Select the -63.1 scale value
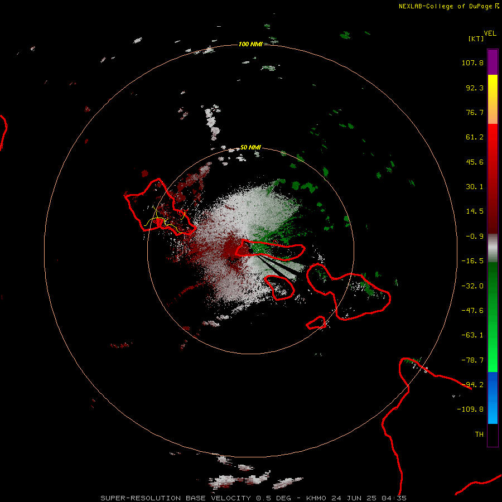The height and width of the screenshot is (502, 502). pyautogui.click(x=472, y=335)
